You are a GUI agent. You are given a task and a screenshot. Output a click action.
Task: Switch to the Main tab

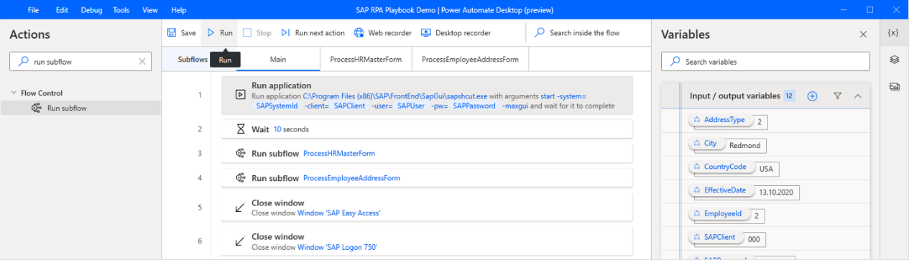[x=278, y=60]
